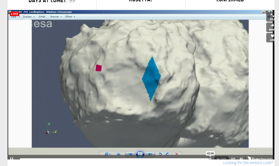Click the 42:08 timestamp tooltip

pyautogui.click(x=210, y=154)
